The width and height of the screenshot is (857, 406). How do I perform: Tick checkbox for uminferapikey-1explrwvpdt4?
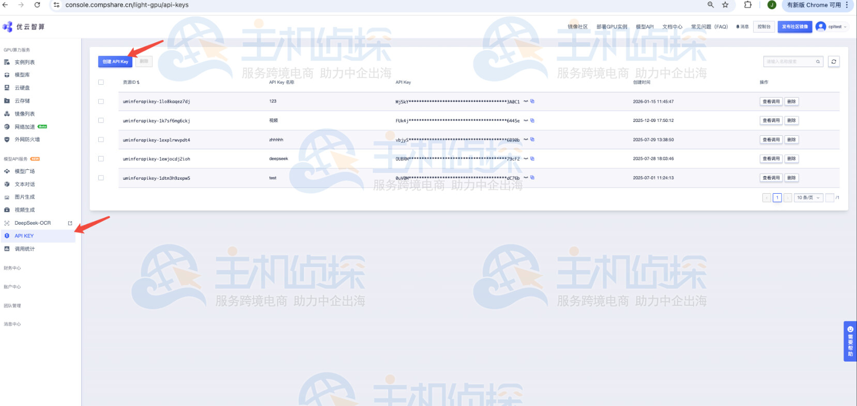pyautogui.click(x=101, y=139)
